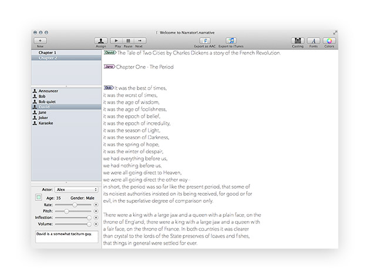Image resolution: width=370 pixels, height=278 pixels.
Task: Reset the Volume value with its X button
Action: [96, 224]
